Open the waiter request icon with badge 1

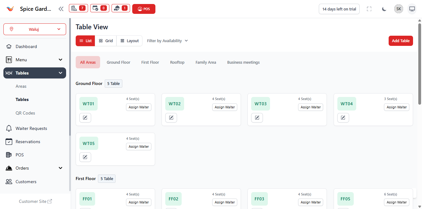coord(121,8)
